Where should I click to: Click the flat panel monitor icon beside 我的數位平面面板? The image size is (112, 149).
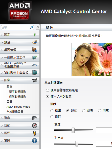point(35,73)
